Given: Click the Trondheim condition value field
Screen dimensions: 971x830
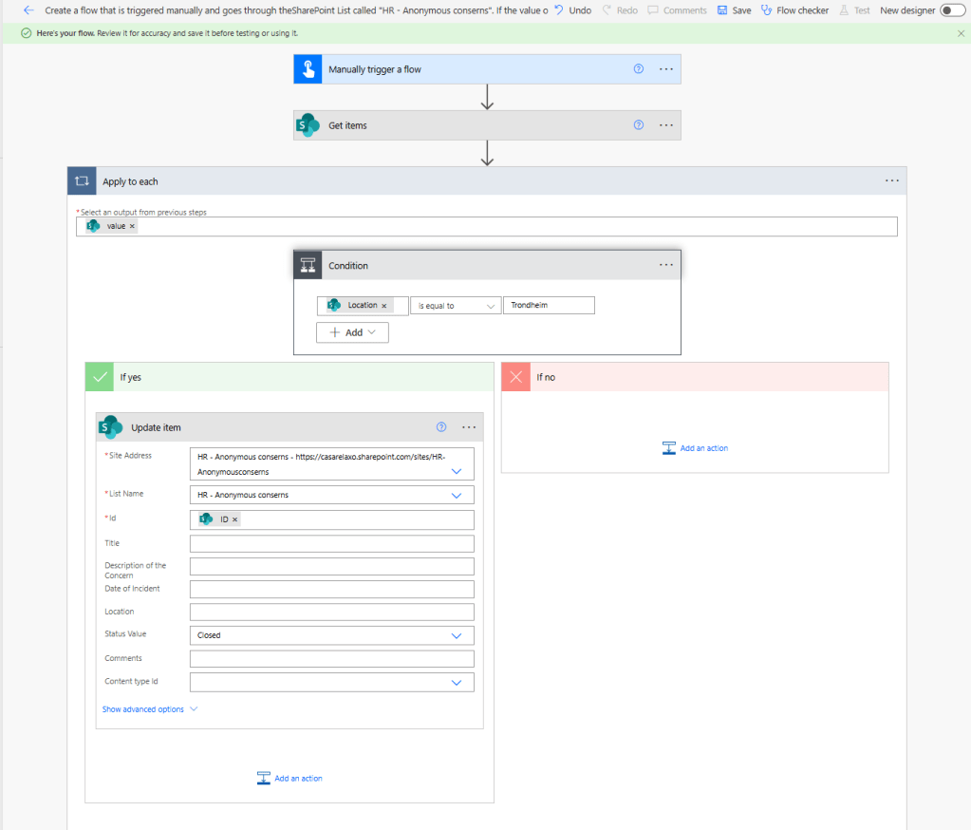Looking at the screenshot, I should pyautogui.click(x=549, y=306).
